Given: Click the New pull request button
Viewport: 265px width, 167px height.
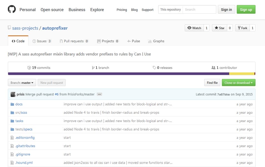Looking at the screenshot, I should 52,83.
